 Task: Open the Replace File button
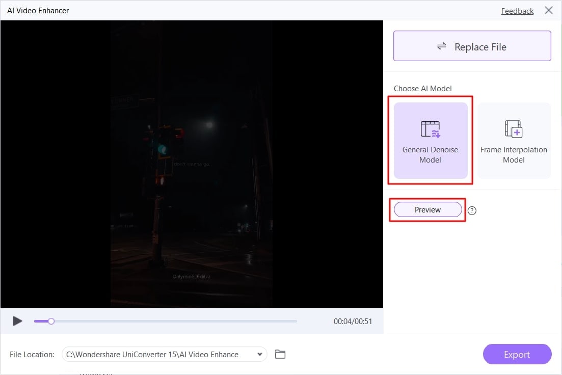(472, 46)
